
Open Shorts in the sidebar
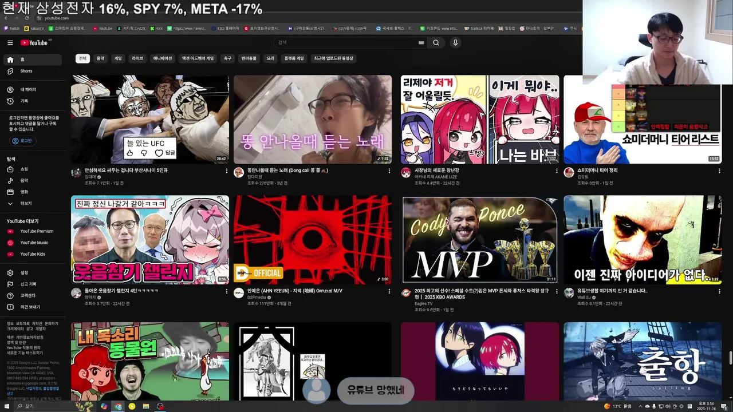click(x=33, y=71)
